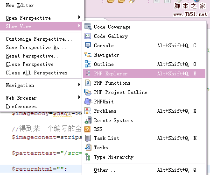Open the Tasks view
210x175 pixels.
click(144, 147)
